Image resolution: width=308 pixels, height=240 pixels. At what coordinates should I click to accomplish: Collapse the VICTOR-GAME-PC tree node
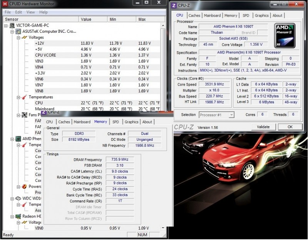[x=6, y=25]
